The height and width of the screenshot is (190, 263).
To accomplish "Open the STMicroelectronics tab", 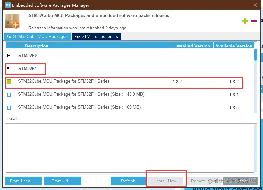I will click(x=96, y=37).
